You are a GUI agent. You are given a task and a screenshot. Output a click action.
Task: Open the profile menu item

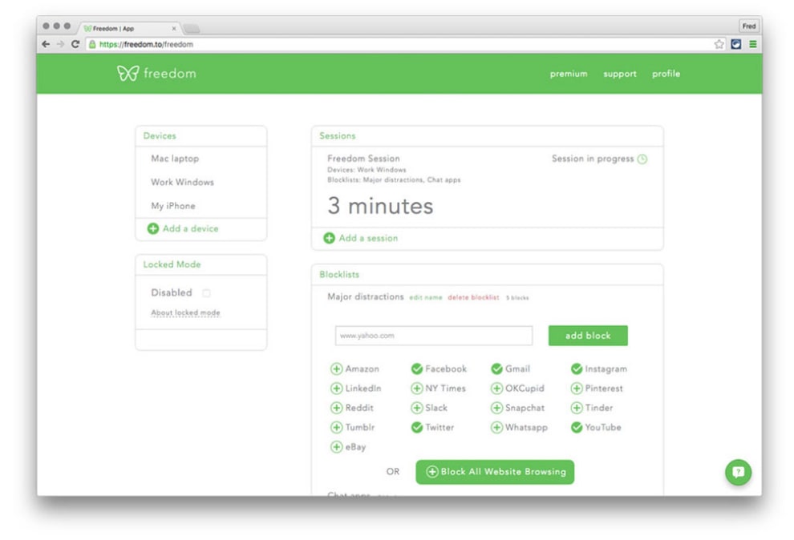pyautogui.click(x=666, y=74)
